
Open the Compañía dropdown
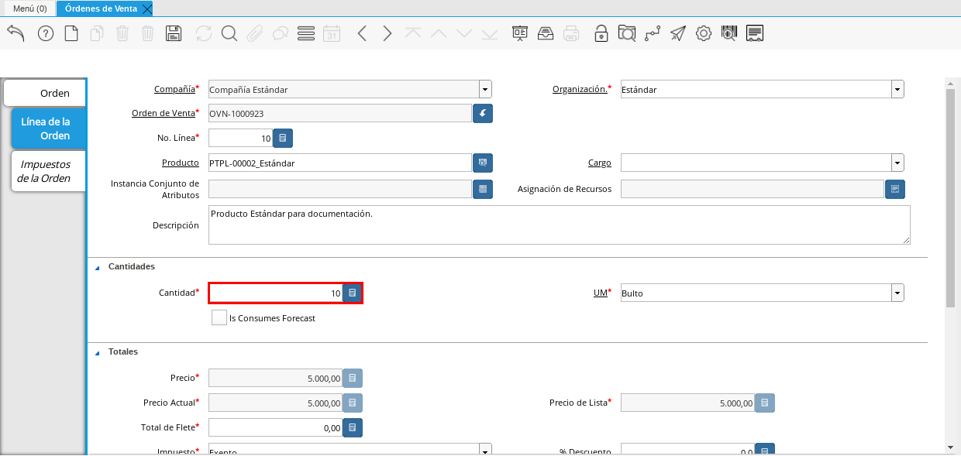click(485, 89)
